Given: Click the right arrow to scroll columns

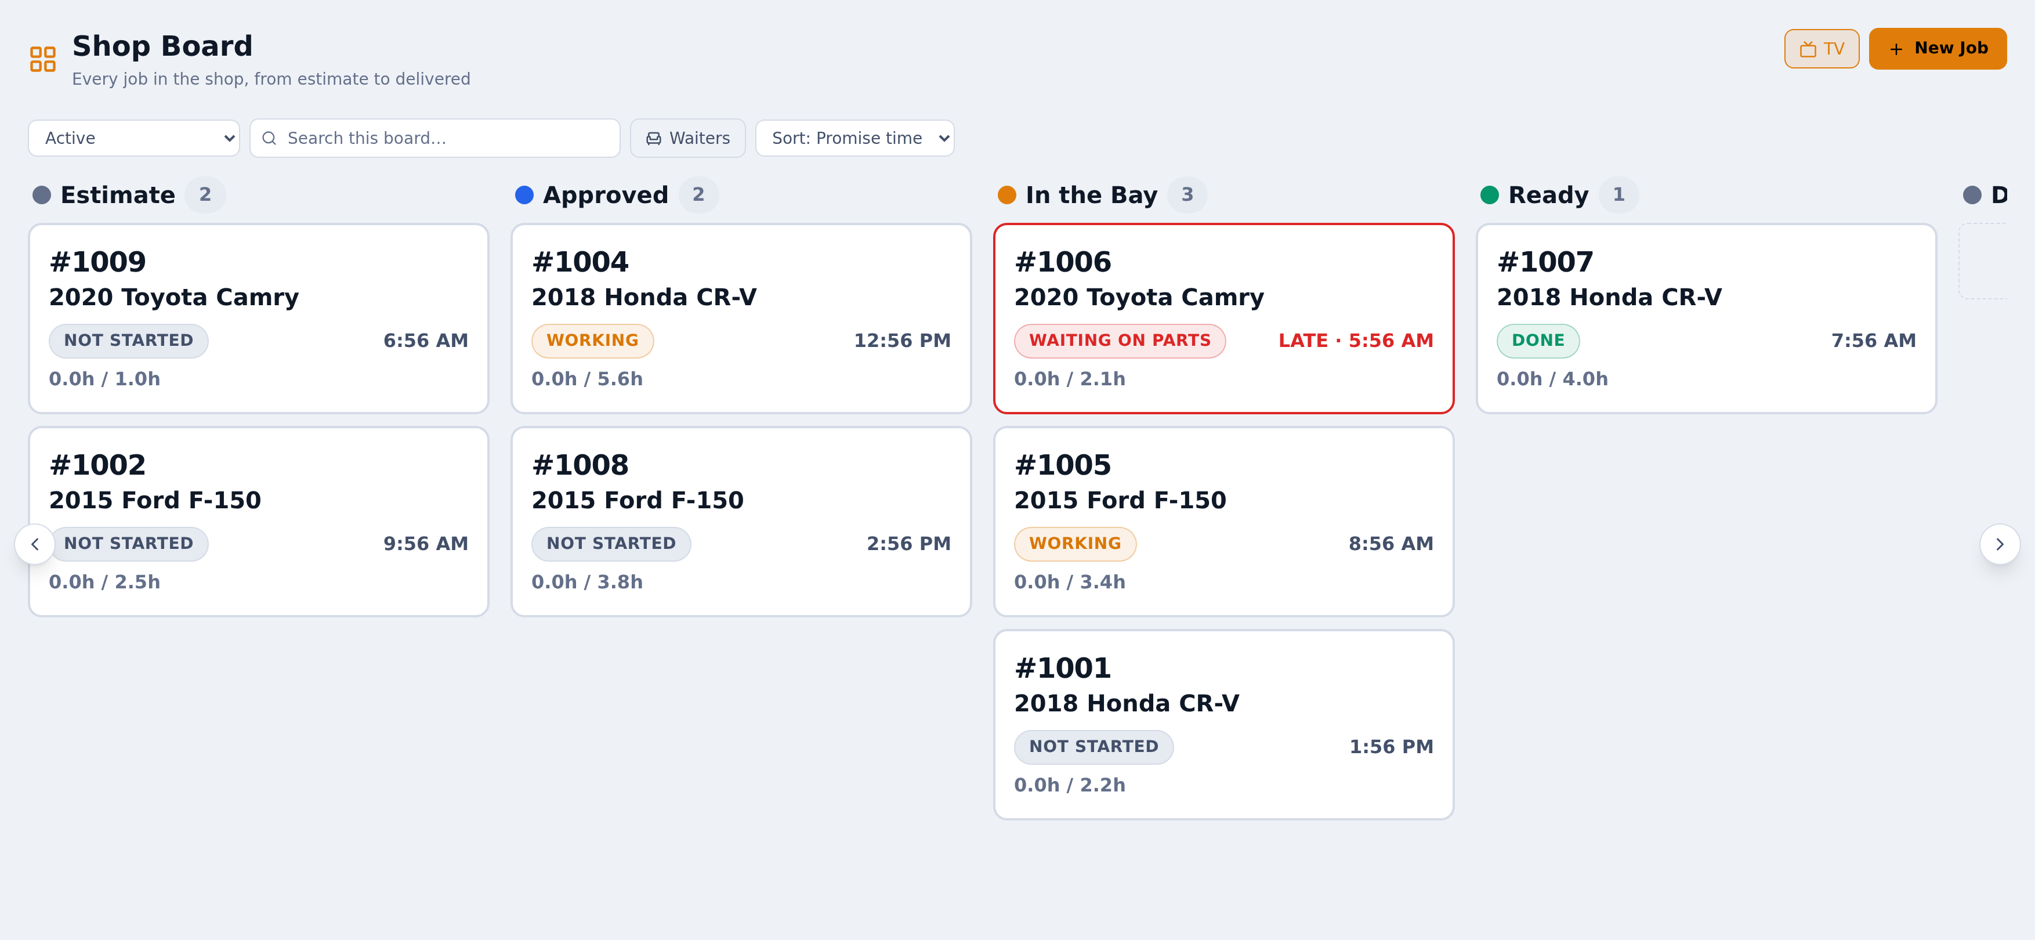Looking at the screenshot, I should pyautogui.click(x=2000, y=544).
